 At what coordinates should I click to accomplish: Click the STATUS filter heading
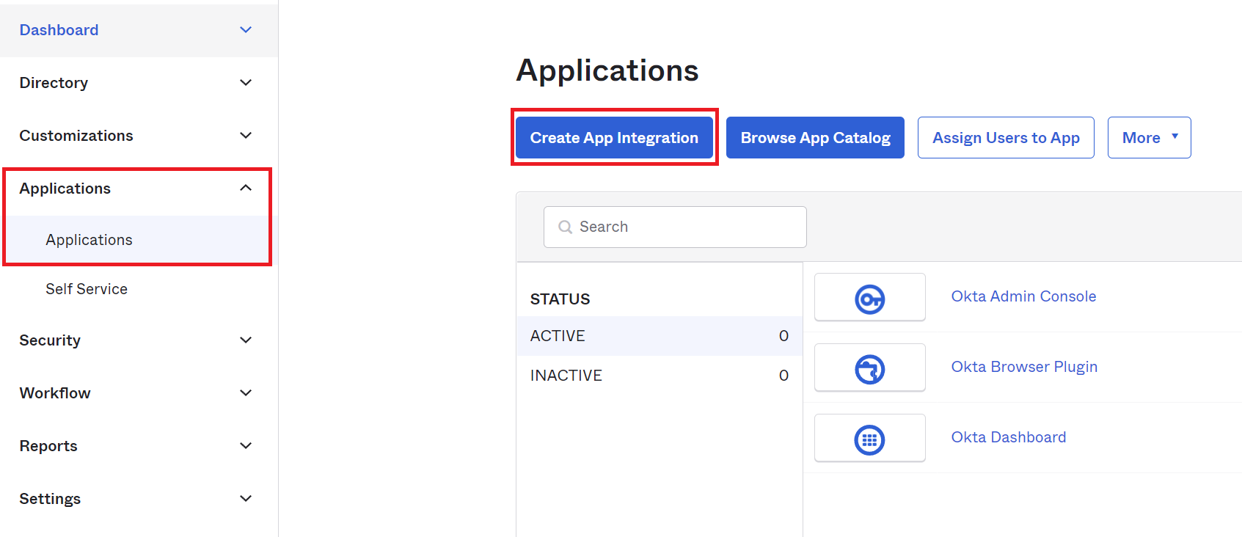pyautogui.click(x=560, y=299)
